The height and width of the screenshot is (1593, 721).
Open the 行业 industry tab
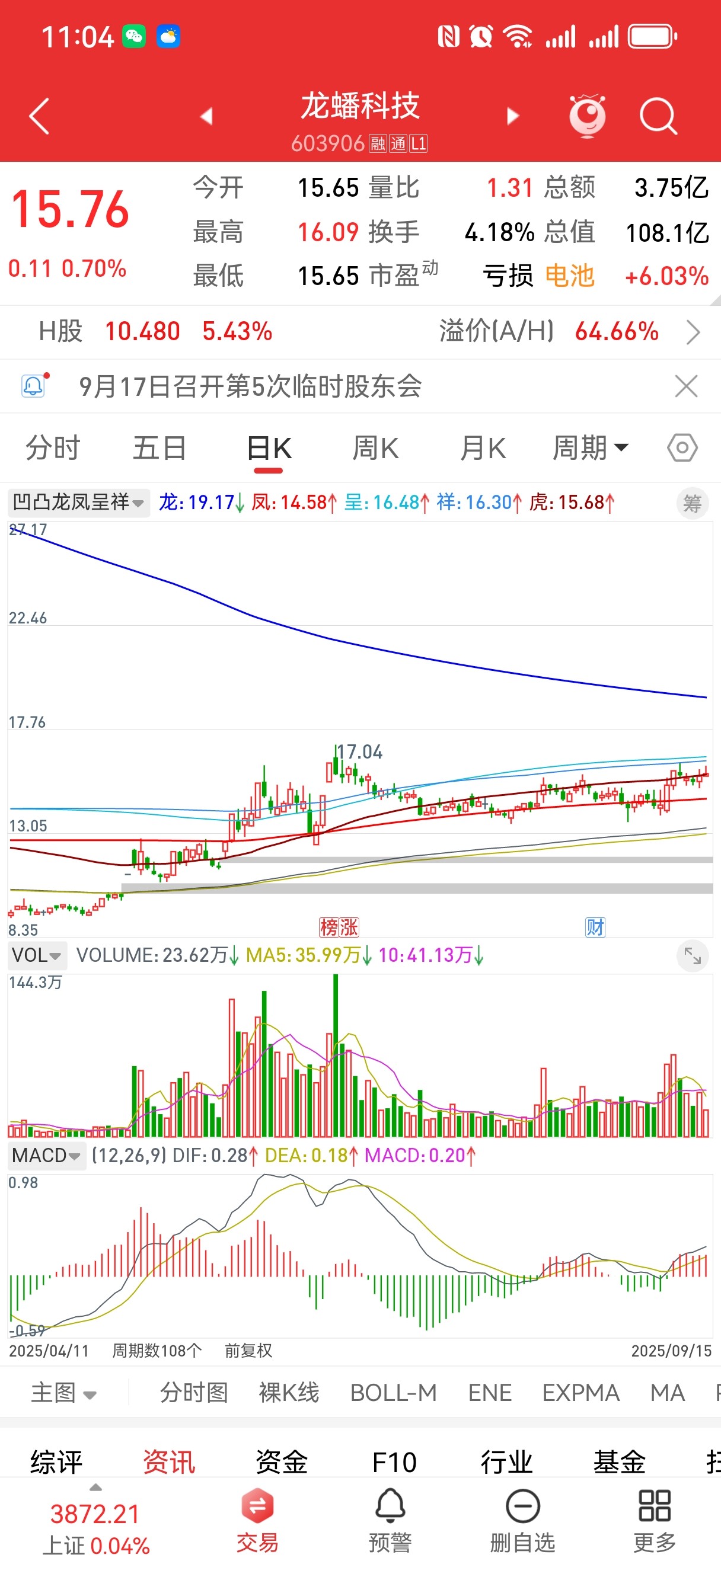pyautogui.click(x=507, y=1463)
